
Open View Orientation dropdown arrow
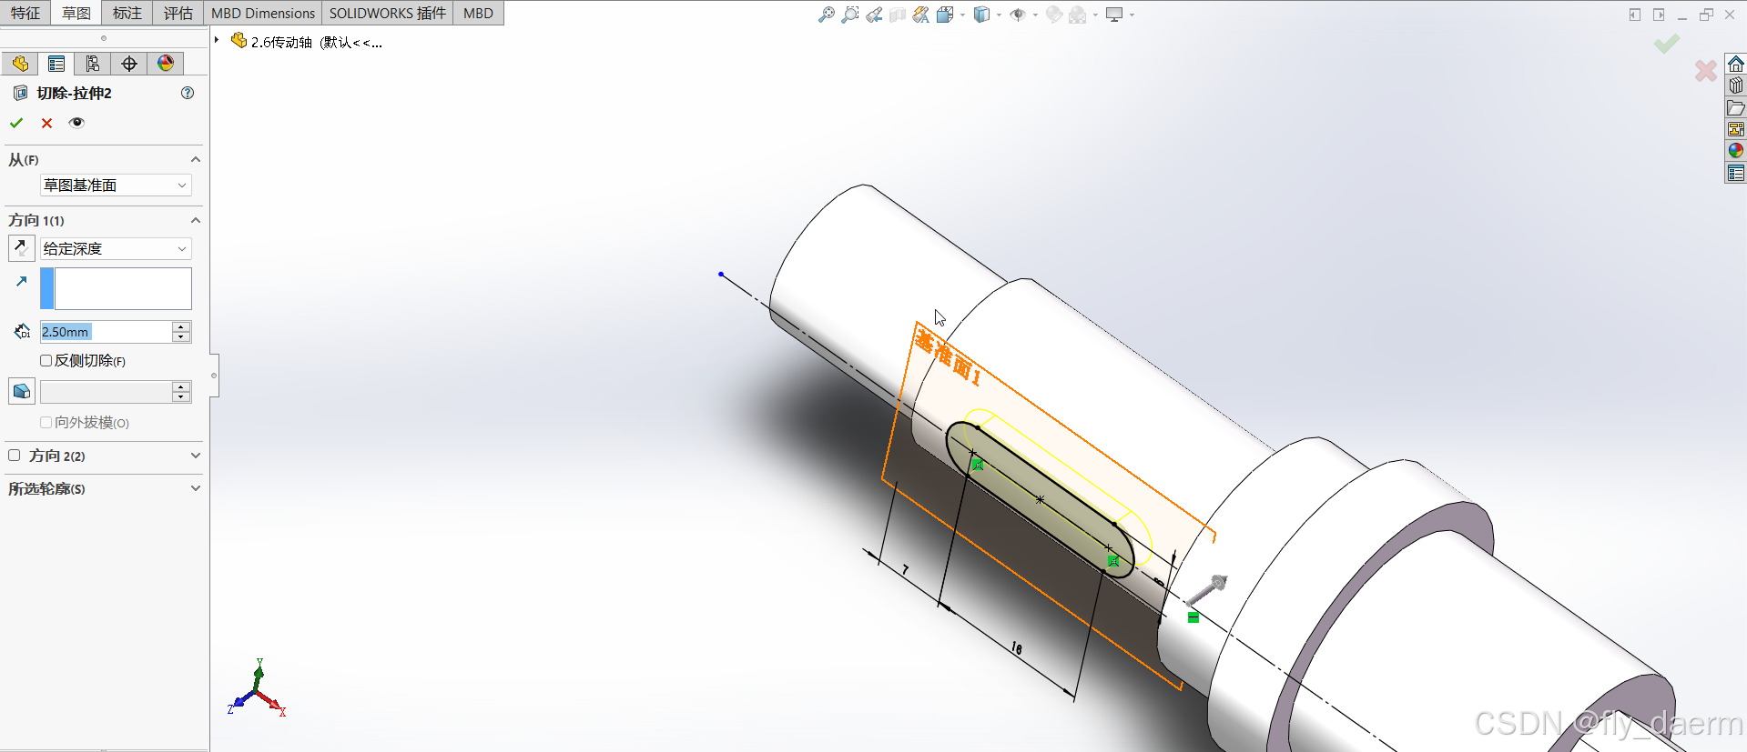point(962,15)
